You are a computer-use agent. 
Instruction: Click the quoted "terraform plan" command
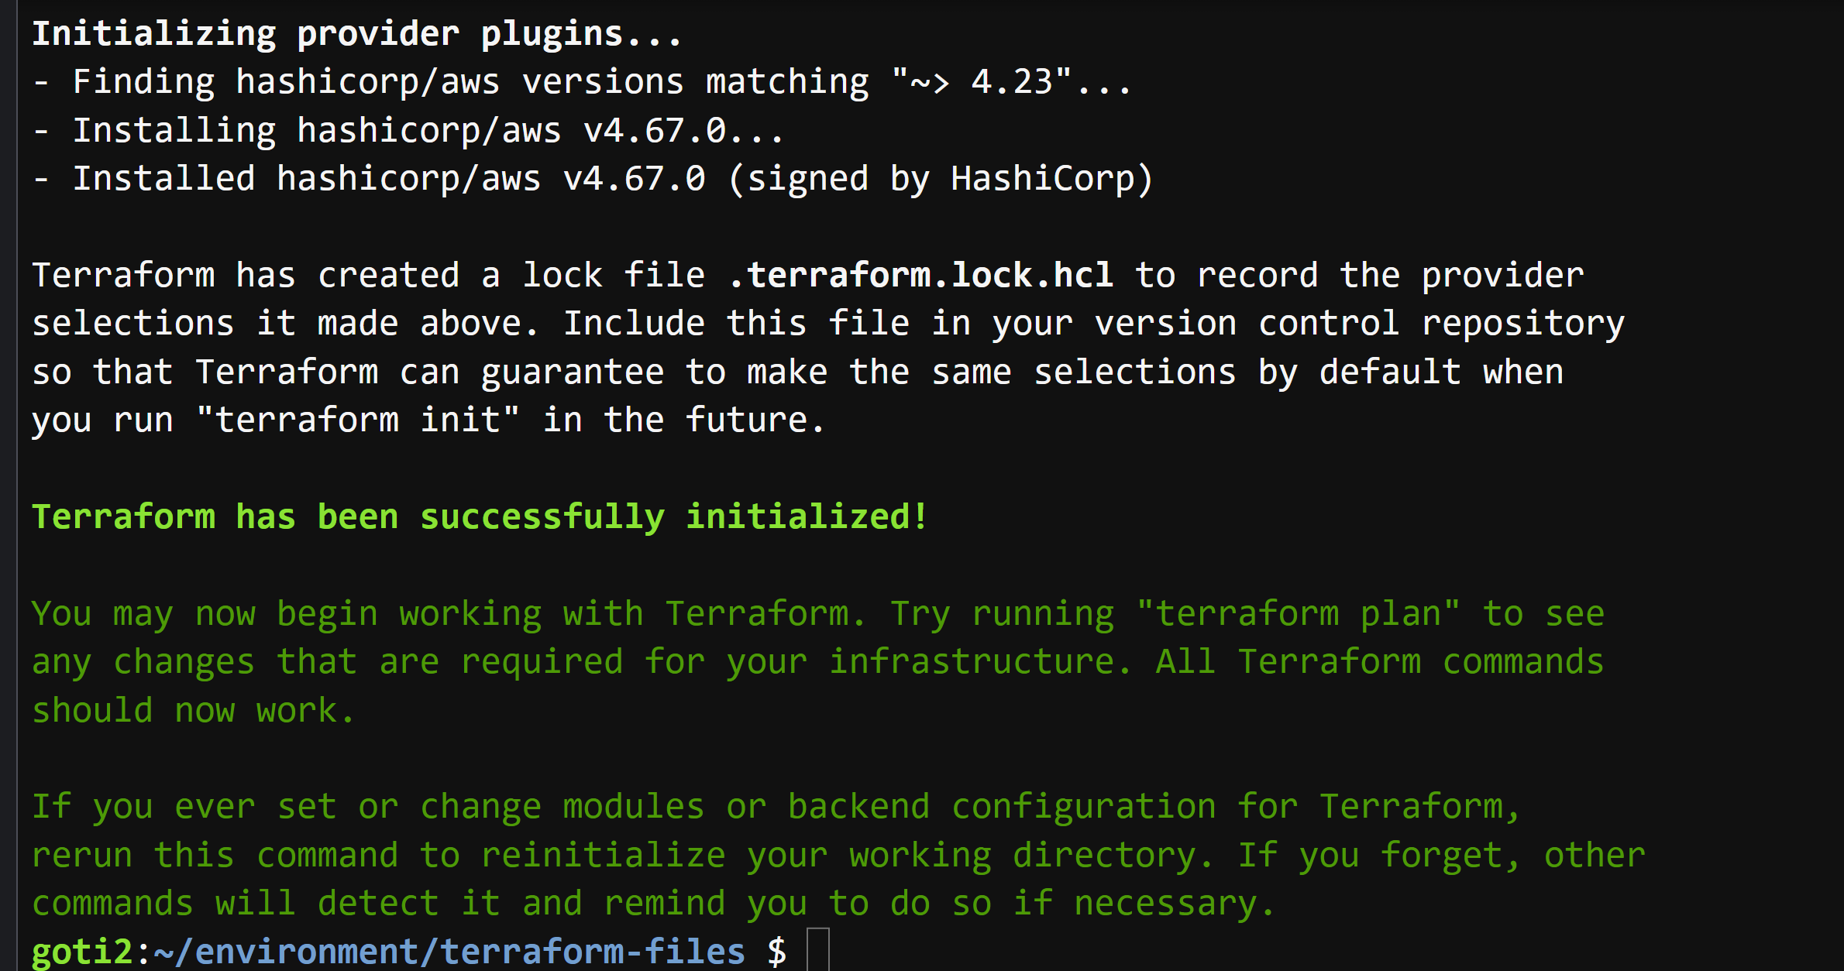pos(1298,614)
